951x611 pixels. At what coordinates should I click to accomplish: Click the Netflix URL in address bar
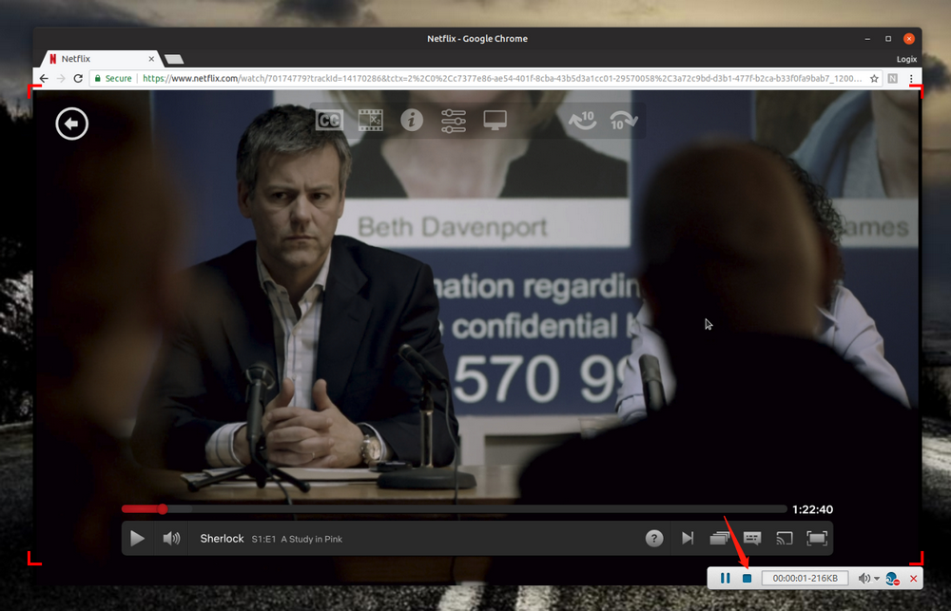[x=501, y=78]
